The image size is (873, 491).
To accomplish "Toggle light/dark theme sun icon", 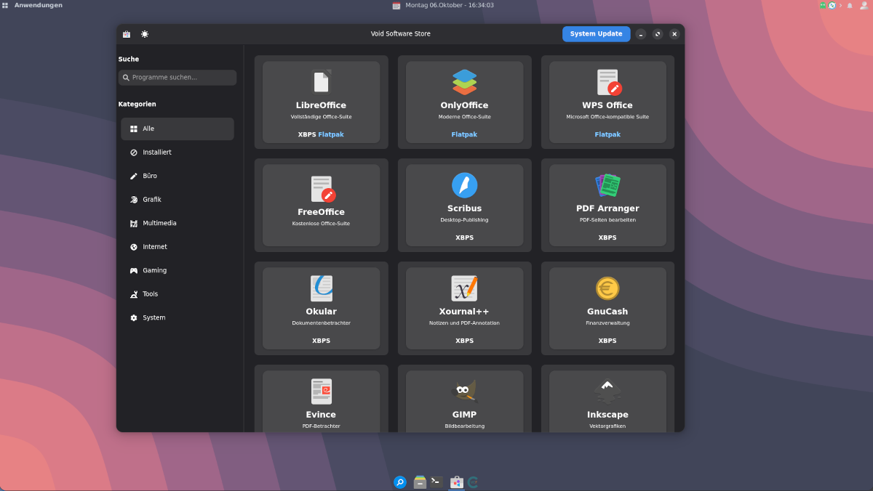I will 145,34.
